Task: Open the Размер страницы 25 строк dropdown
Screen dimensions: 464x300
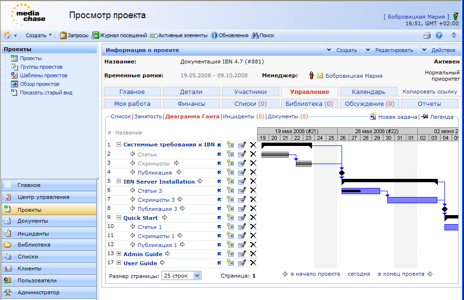Action: (x=182, y=276)
